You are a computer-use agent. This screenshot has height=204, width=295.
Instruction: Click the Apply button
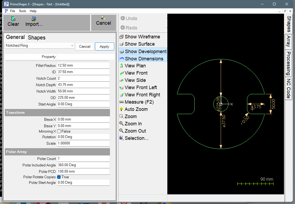point(104,46)
